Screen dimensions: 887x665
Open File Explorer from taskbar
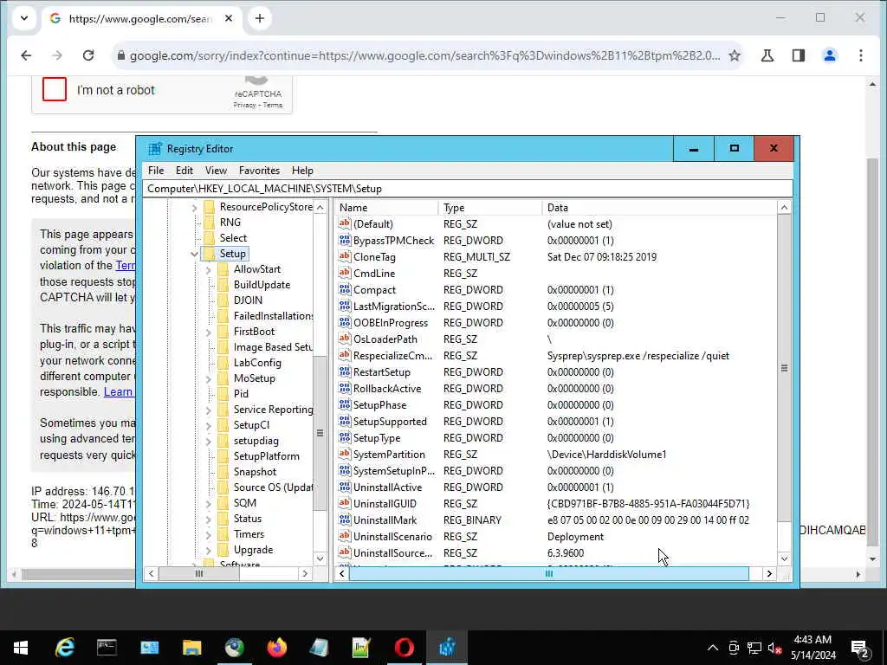pyautogui.click(x=191, y=648)
